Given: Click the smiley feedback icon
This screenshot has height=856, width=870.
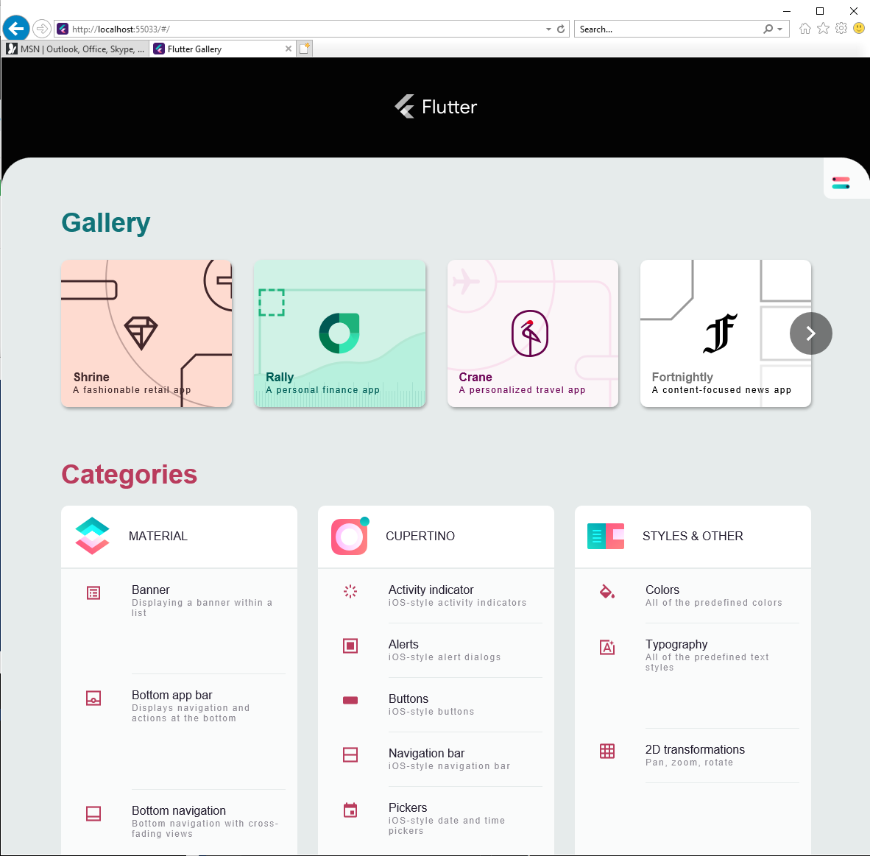Looking at the screenshot, I should [859, 28].
